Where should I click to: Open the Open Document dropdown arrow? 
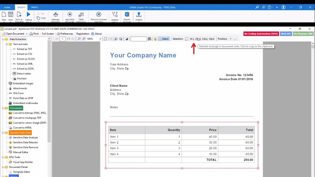coord(27,34)
